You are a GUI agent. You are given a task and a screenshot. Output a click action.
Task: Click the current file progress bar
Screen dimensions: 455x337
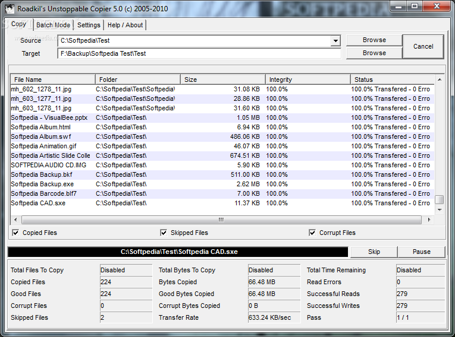click(178, 252)
